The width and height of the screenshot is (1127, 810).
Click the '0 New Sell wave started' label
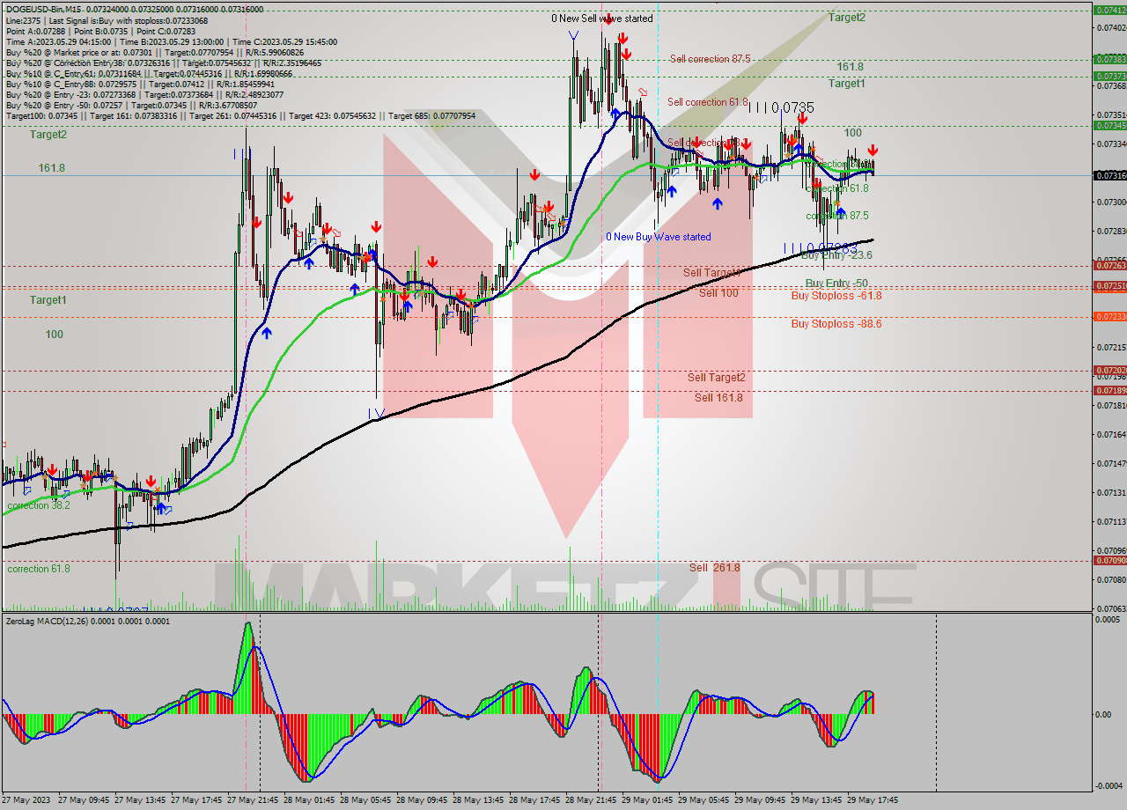(x=602, y=18)
